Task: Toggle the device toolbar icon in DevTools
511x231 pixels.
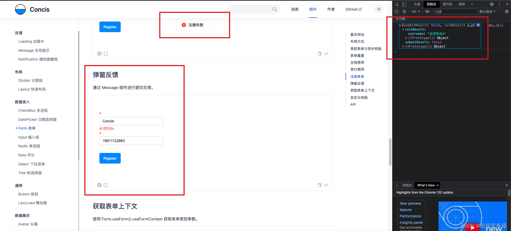Action: click(404, 4)
